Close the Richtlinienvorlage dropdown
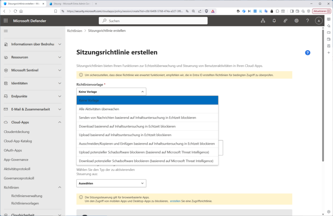The width and height of the screenshot is (333, 216). tap(111, 91)
